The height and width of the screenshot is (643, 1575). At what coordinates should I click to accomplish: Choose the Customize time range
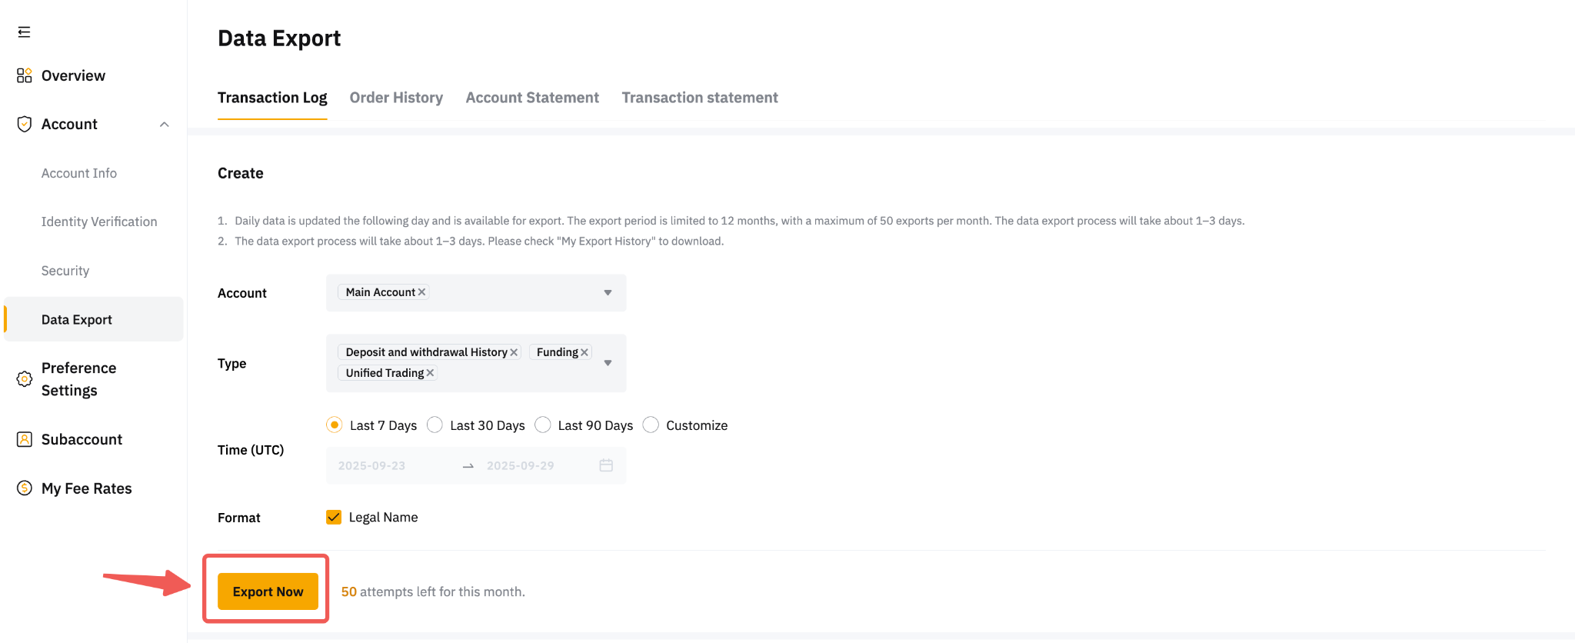coord(651,425)
